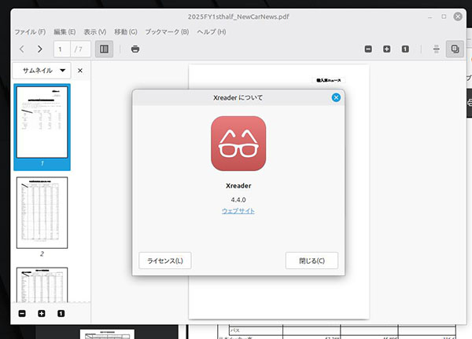Reset thumbnail size with sidebar 1 icon
Image resolution: width=472 pixels, height=339 pixels.
(61, 314)
